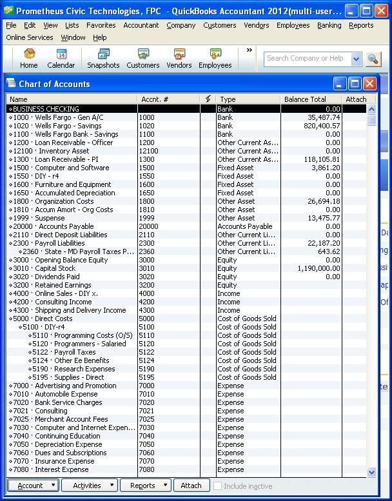
Task: Open the Accountant menu
Action: 141,25
